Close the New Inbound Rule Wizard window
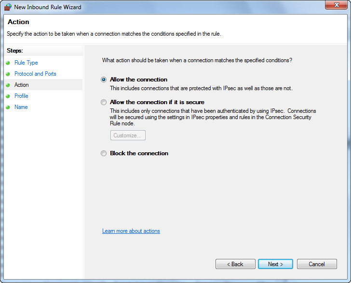Image resolution: width=351 pixels, height=283 pixels. click(x=337, y=5)
